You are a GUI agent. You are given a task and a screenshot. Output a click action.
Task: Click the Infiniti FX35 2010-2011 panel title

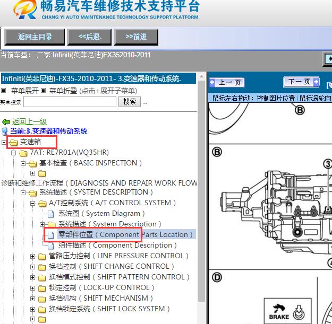[x=98, y=78]
